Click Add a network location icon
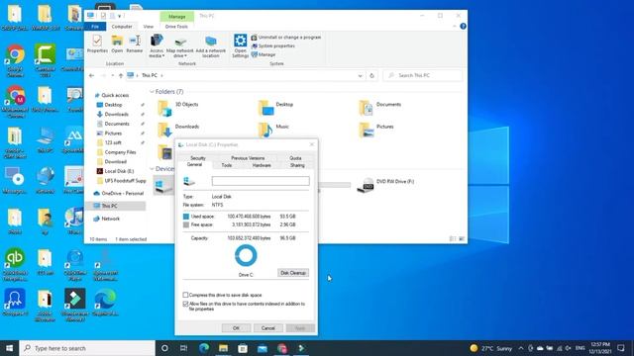634x356 pixels. (x=211, y=46)
